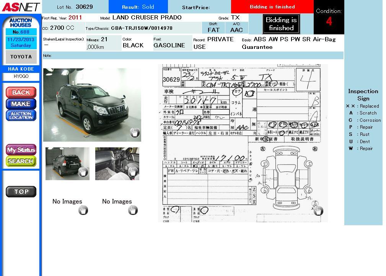Viewport: 386px width, 276px height.
Task: Select the TOYOTA make label
Action: (21, 56)
